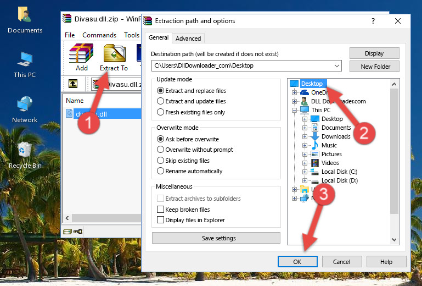
Task: Click the Local Disk (D:) drive icon
Action: [315, 181]
